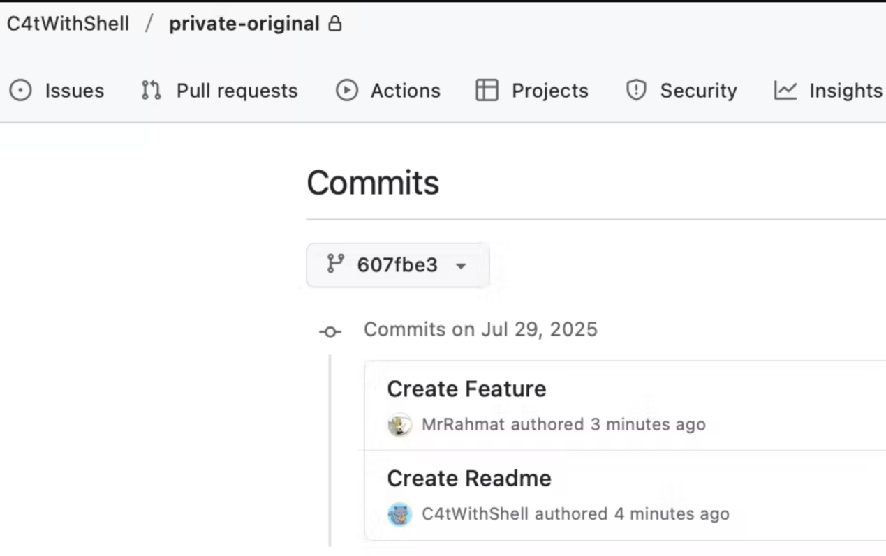886x556 pixels.
Task: Click the Security shield icon
Action: click(x=635, y=90)
